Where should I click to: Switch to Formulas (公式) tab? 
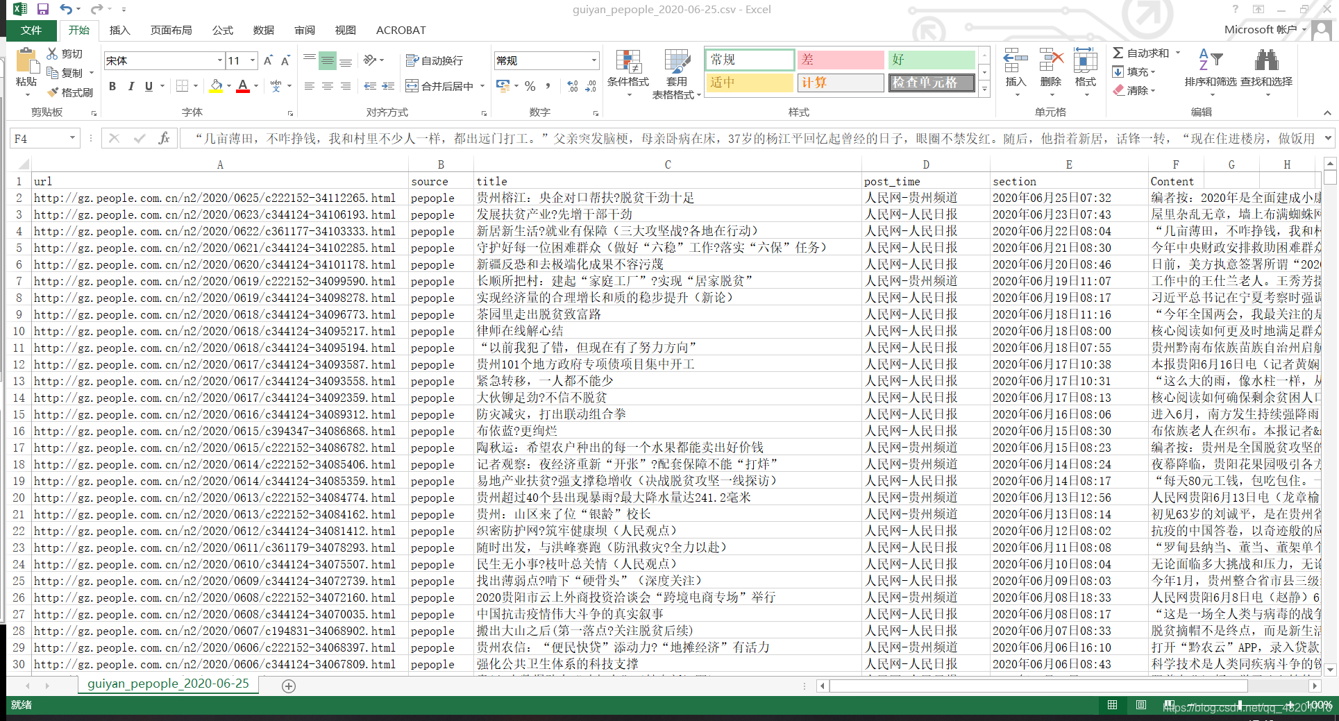[x=222, y=30]
